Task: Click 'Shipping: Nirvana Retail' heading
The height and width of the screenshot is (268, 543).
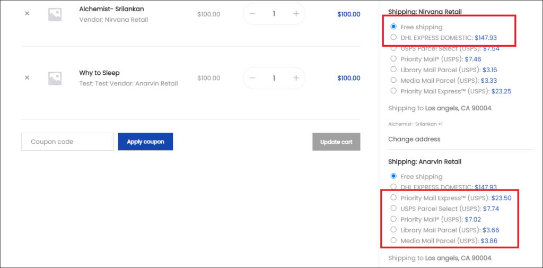Action: coord(425,12)
